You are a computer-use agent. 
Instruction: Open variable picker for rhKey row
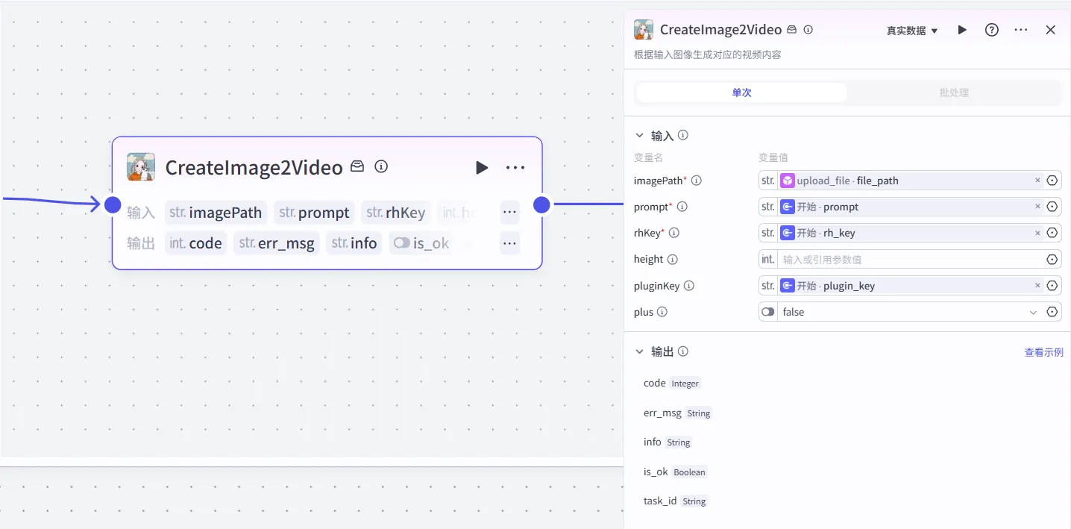tap(1052, 233)
